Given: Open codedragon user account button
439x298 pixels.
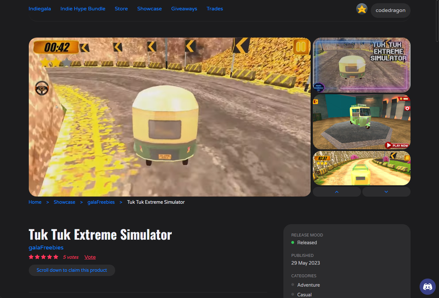Looking at the screenshot, I should tap(390, 10).
